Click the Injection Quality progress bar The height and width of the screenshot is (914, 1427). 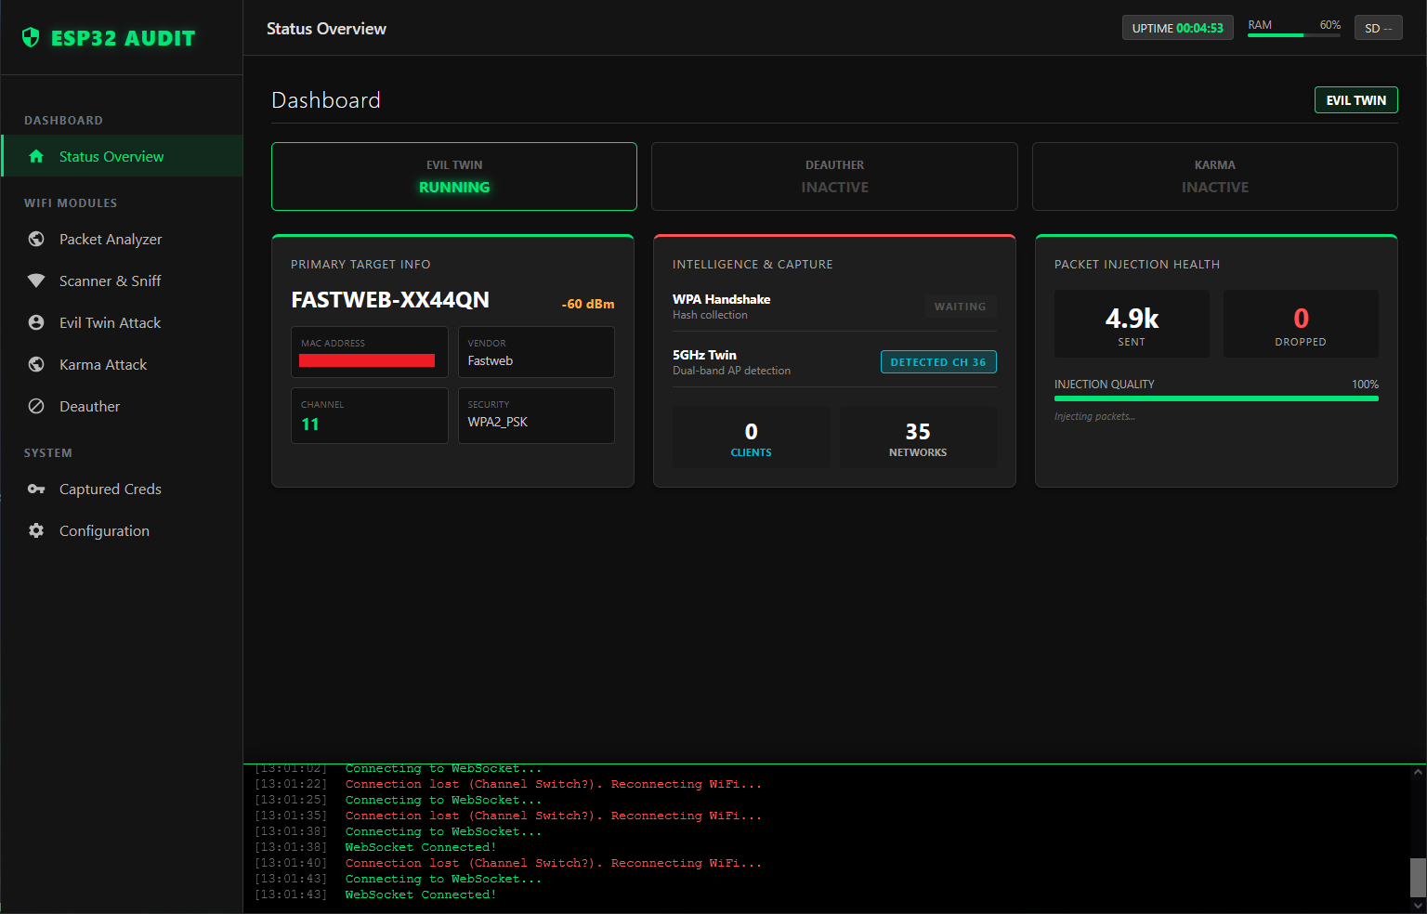coord(1216,398)
